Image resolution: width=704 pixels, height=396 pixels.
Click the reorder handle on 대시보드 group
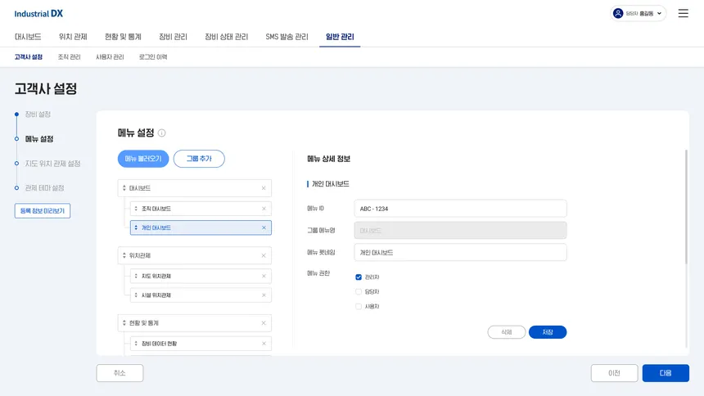click(x=124, y=188)
